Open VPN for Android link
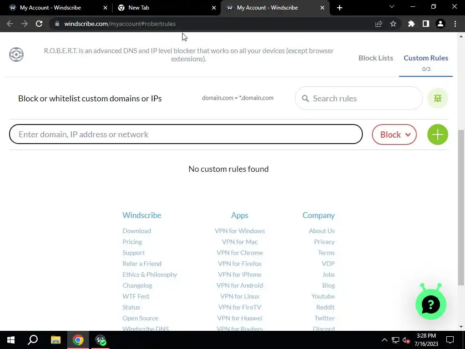Screen dimensions: 465x349 click(x=240, y=285)
